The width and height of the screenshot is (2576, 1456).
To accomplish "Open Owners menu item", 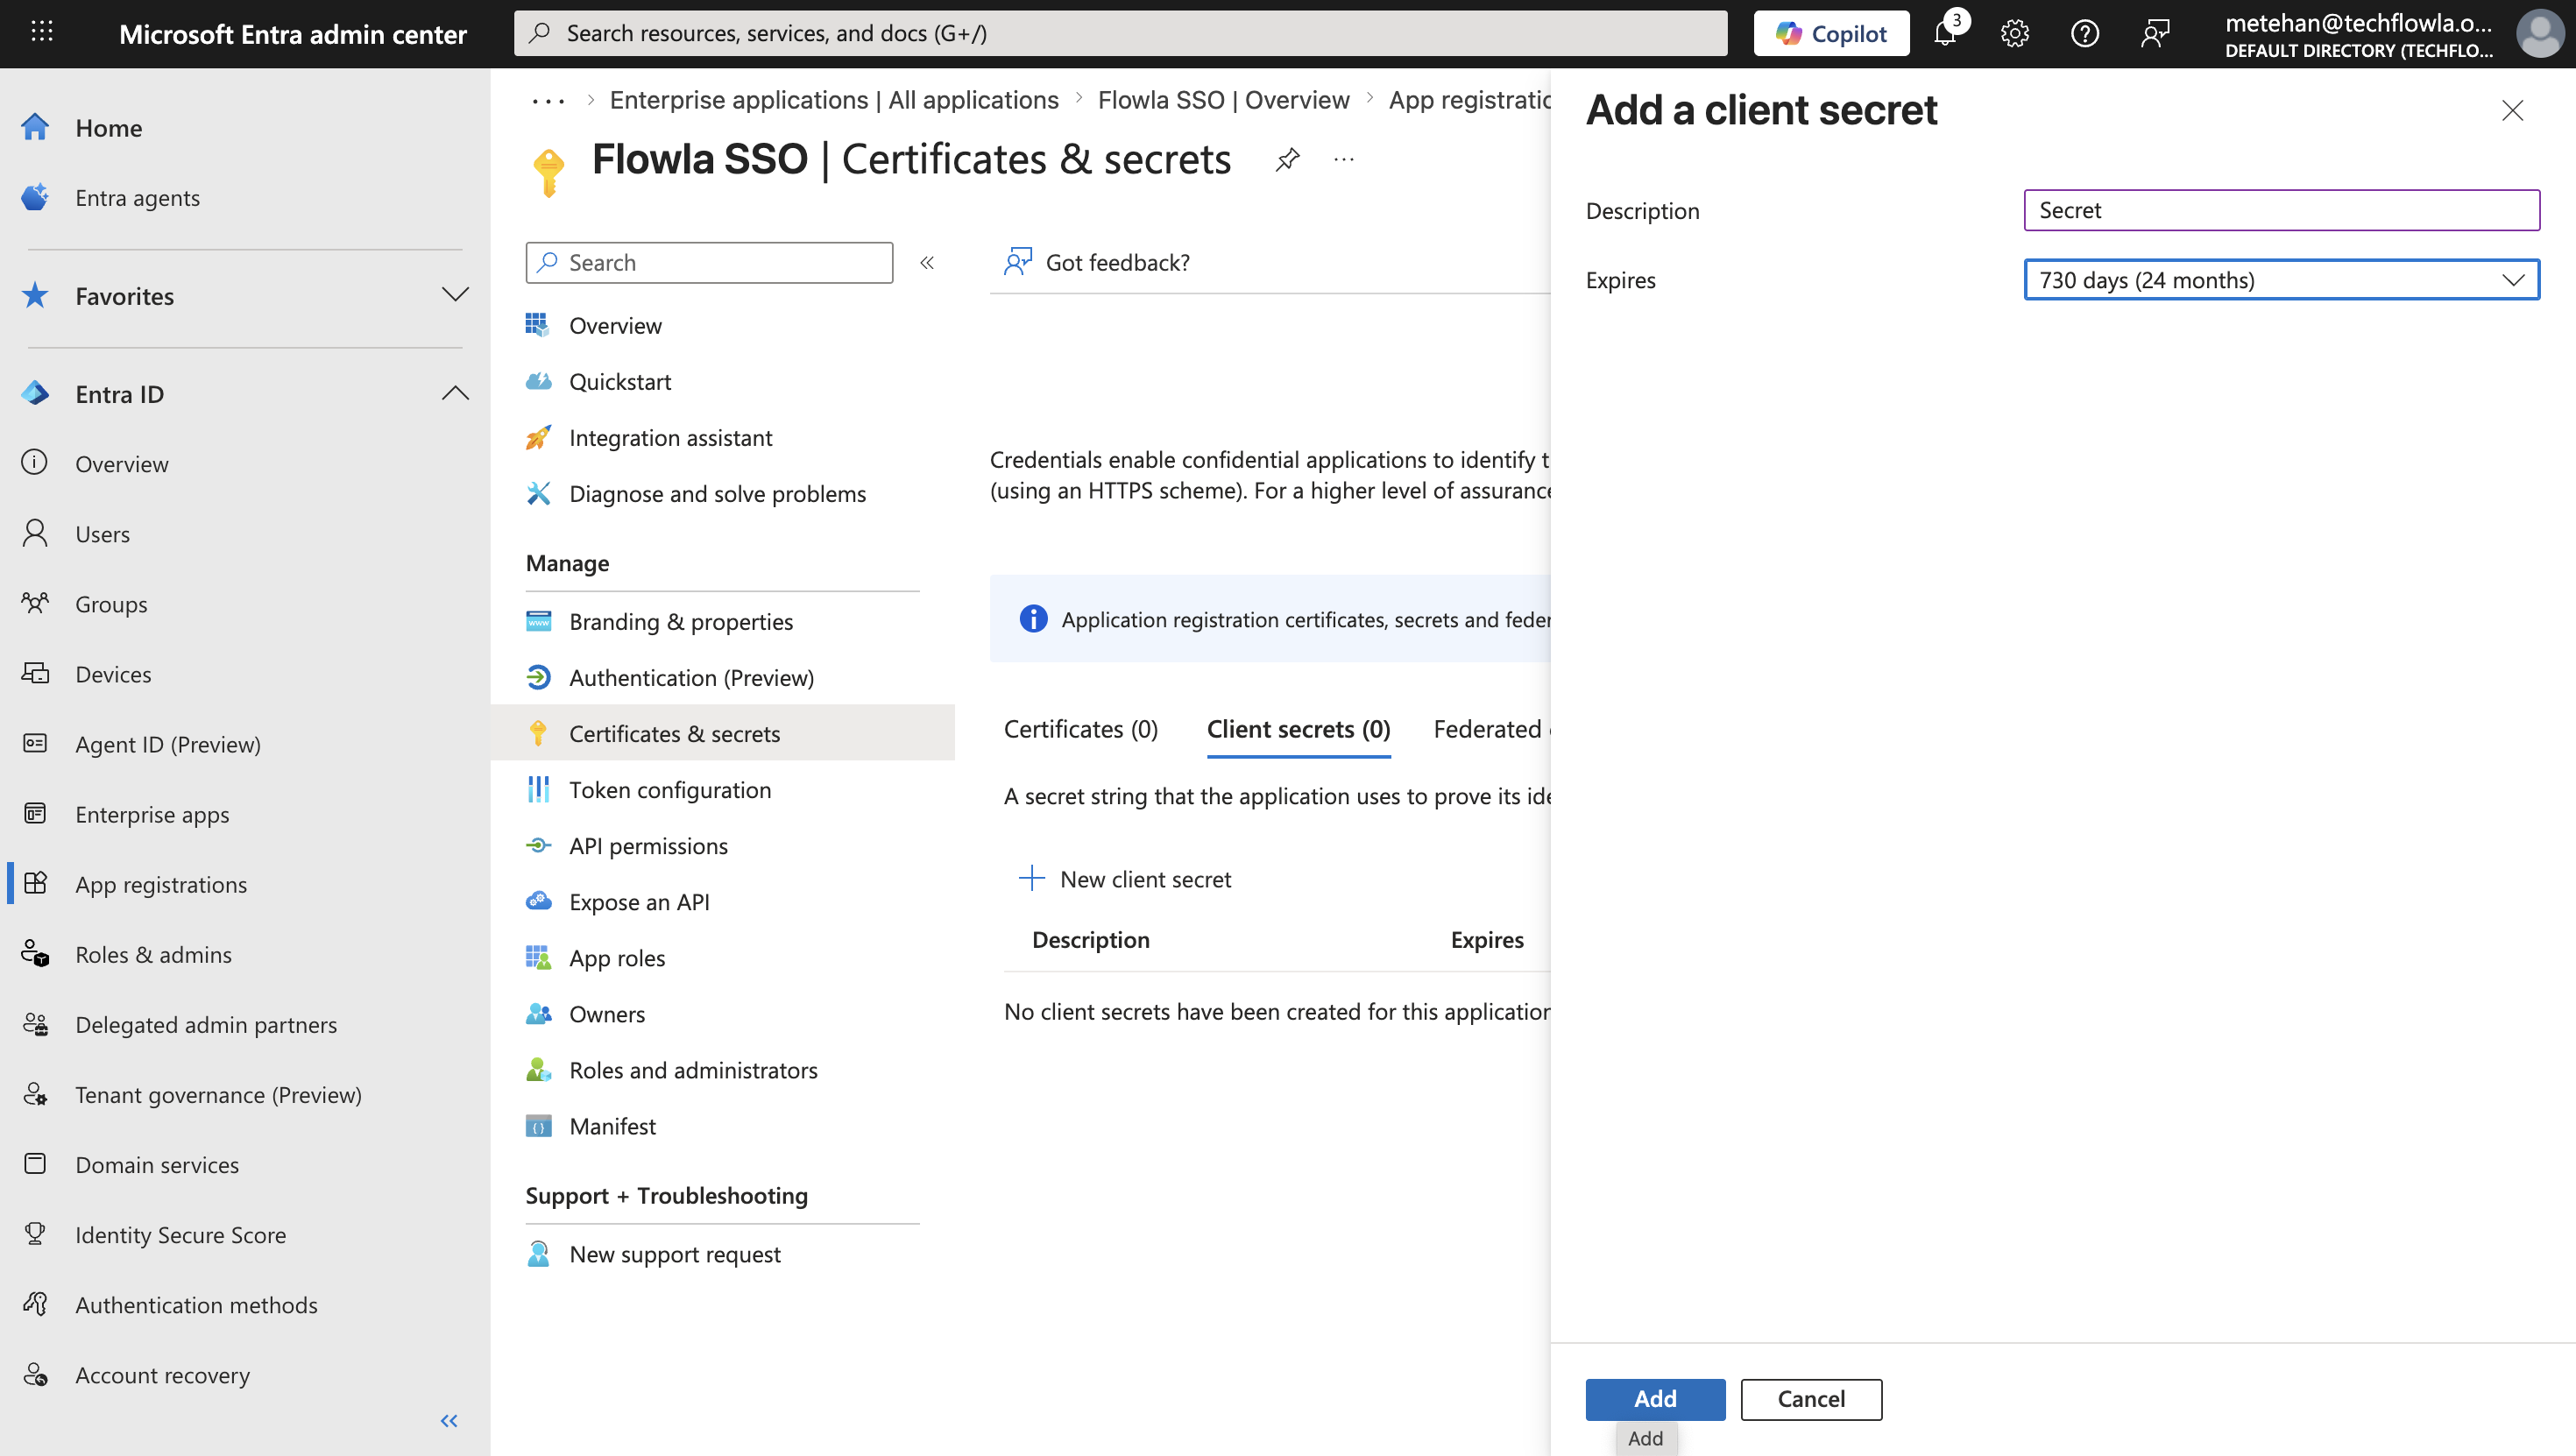I will click(606, 1013).
